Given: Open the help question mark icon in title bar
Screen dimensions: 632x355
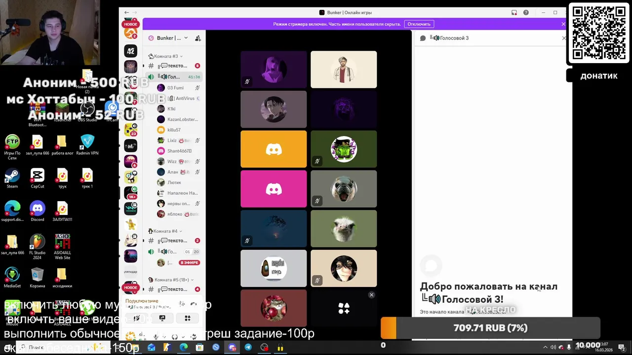Looking at the screenshot, I should 526,12.
